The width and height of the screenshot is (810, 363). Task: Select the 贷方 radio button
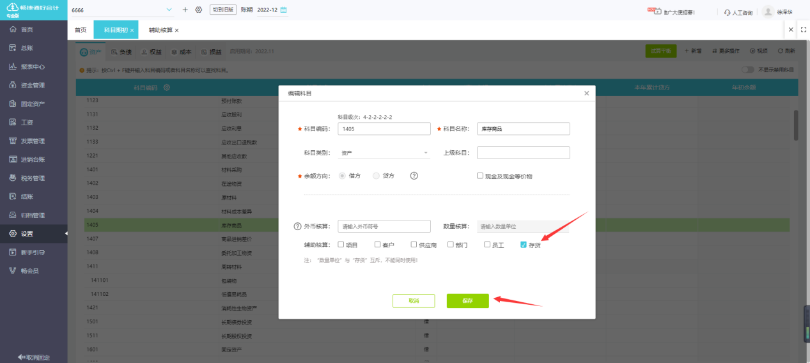376,176
